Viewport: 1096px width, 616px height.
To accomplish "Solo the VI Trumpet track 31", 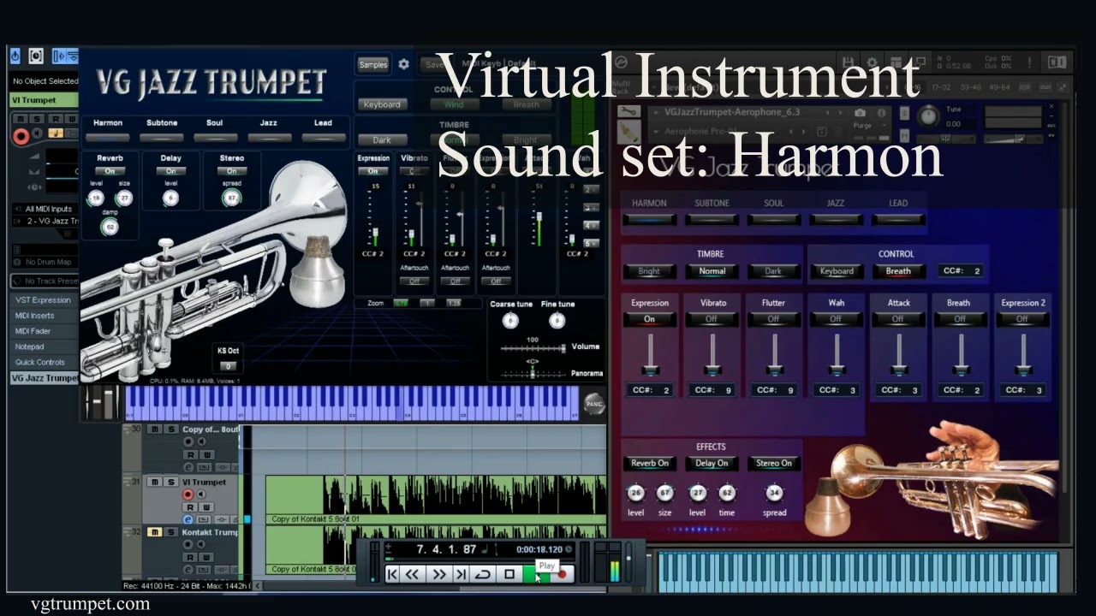I will tap(170, 483).
